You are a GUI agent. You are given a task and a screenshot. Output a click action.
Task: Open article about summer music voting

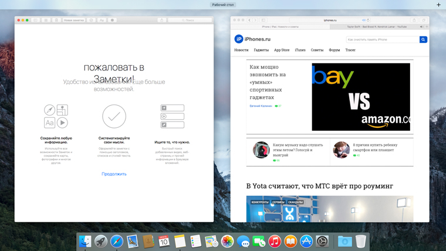(x=298, y=150)
